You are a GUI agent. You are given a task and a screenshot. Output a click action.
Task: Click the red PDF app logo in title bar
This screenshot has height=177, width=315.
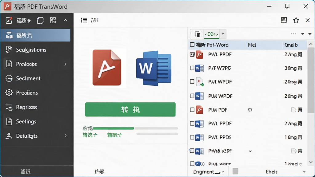coord(7,6)
